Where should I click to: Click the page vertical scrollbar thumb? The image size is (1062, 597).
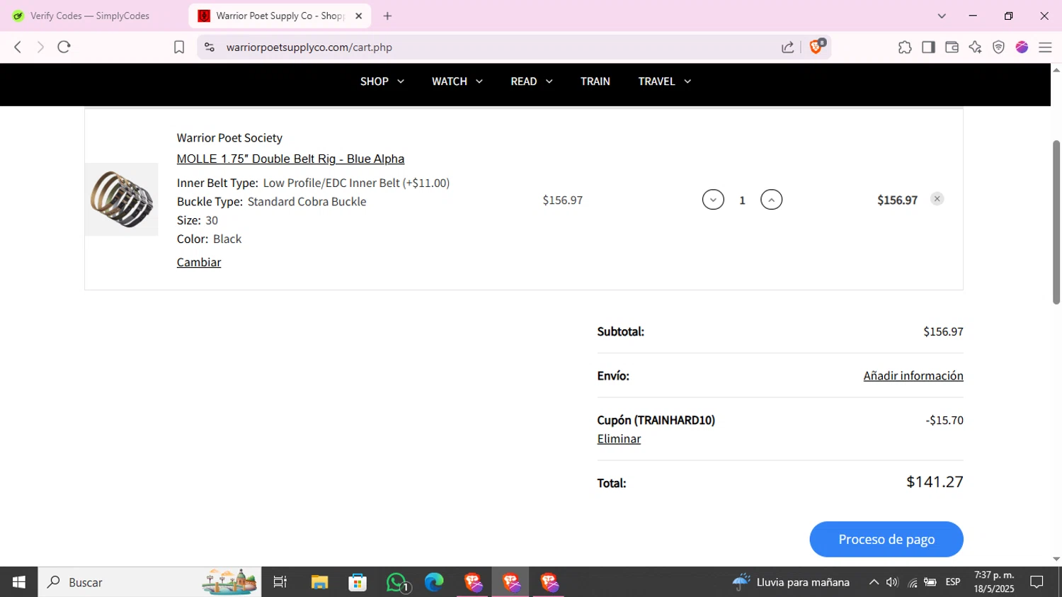(x=1056, y=222)
